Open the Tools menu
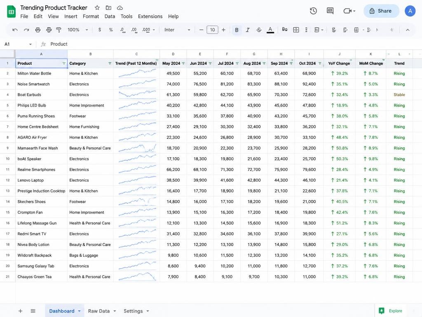The width and height of the screenshot is (422, 317). [x=127, y=17]
